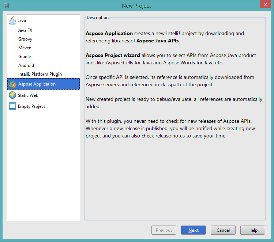
Task: Pick Gradle project type
Action: 44,57
